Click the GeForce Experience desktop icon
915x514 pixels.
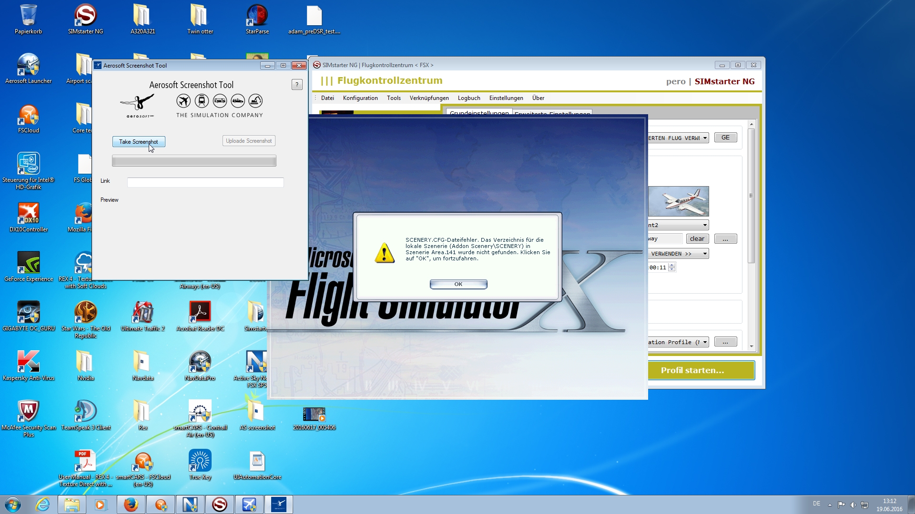(x=28, y=264)
